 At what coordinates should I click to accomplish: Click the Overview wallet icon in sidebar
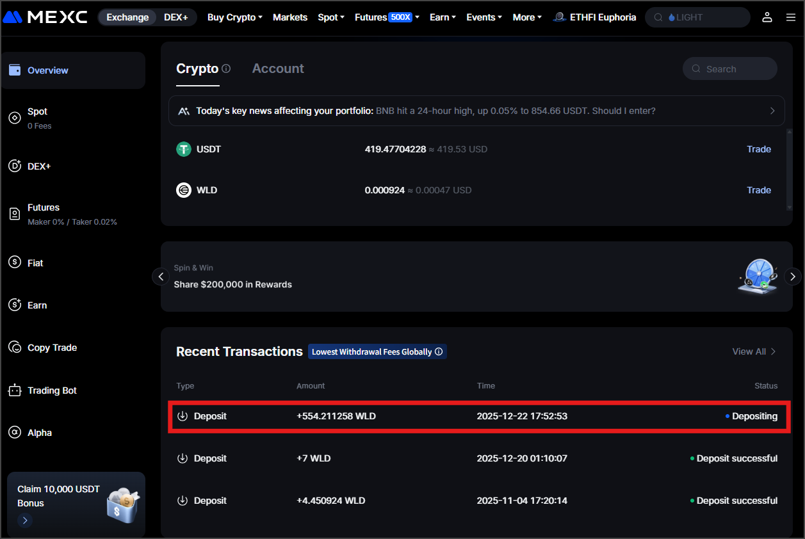click(x=15, y=70)
